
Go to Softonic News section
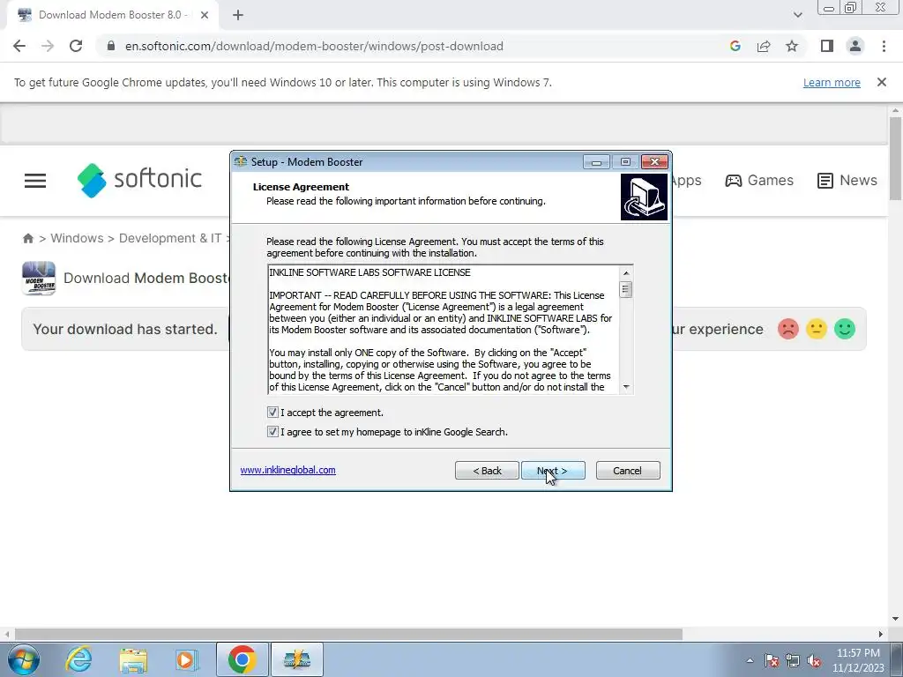(847, 180)
